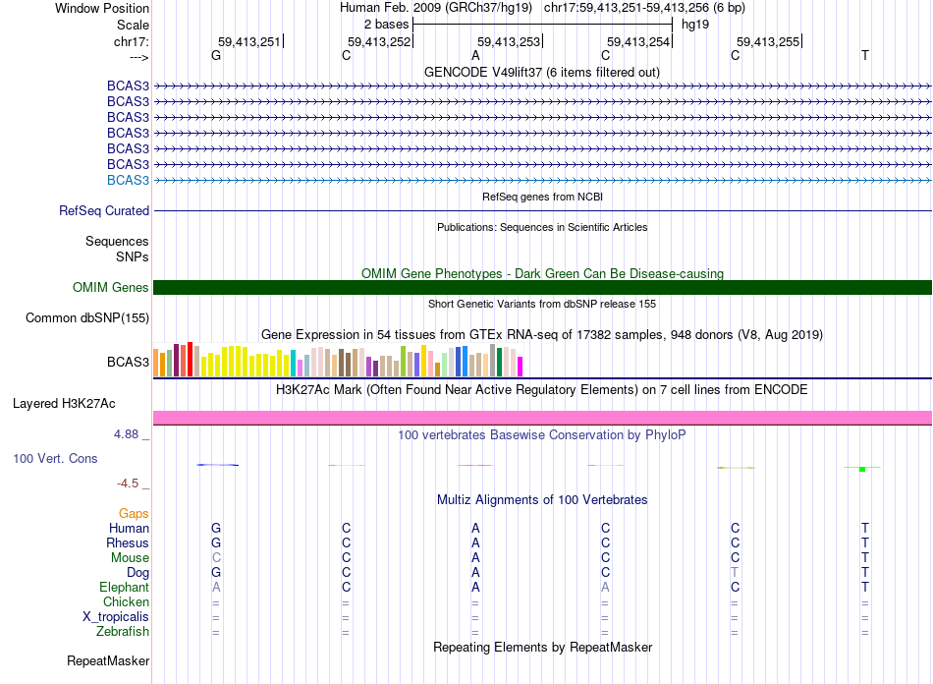
Task: Click the red PhyloP conservation mark
Action: click(x=474, y=465)
